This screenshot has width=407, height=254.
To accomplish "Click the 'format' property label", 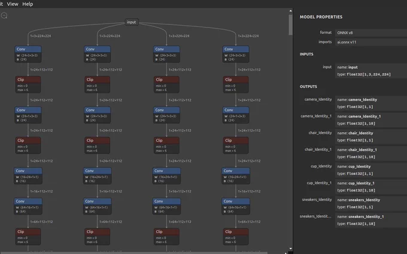I will click(x=326, y=32).
